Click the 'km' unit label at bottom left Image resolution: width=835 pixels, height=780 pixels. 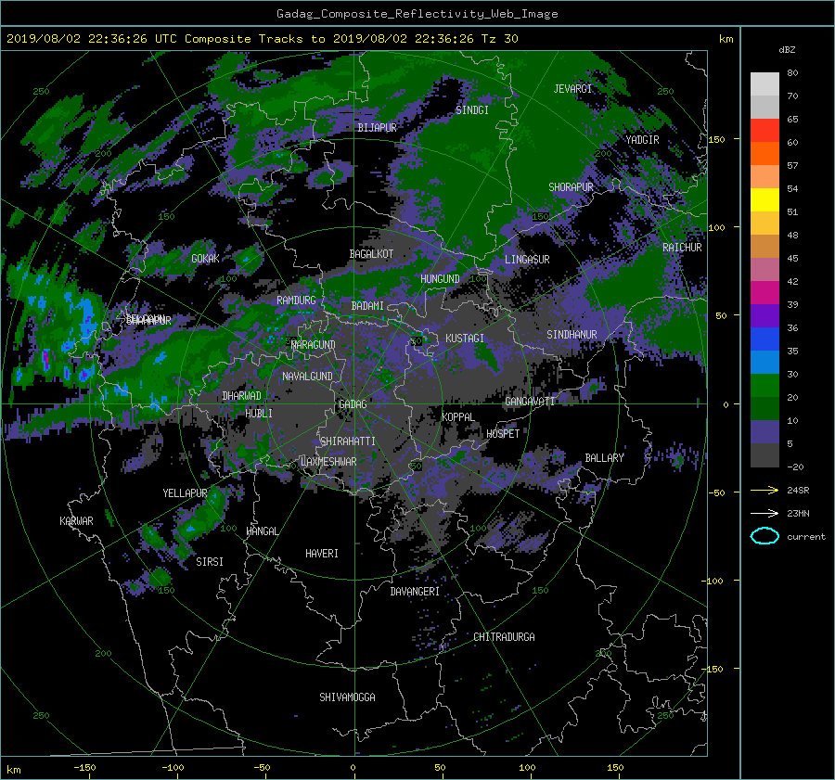13,770
